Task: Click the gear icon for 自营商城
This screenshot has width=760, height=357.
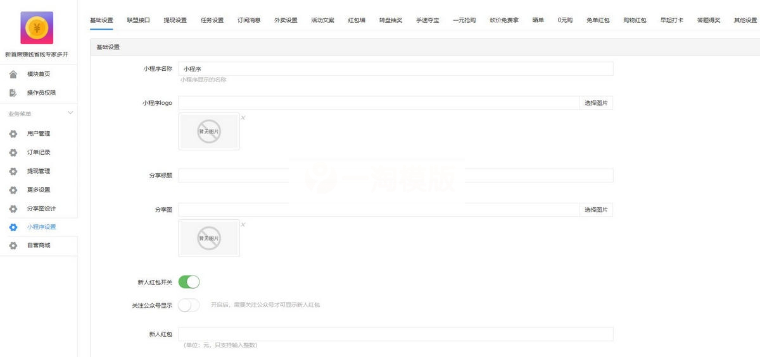Action: point(13,245)
